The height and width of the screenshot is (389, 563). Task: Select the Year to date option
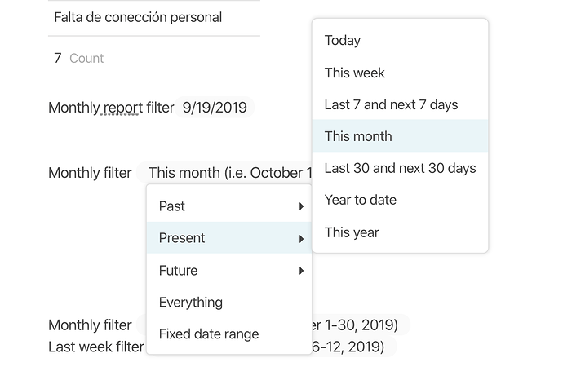(x=360, y=200)
